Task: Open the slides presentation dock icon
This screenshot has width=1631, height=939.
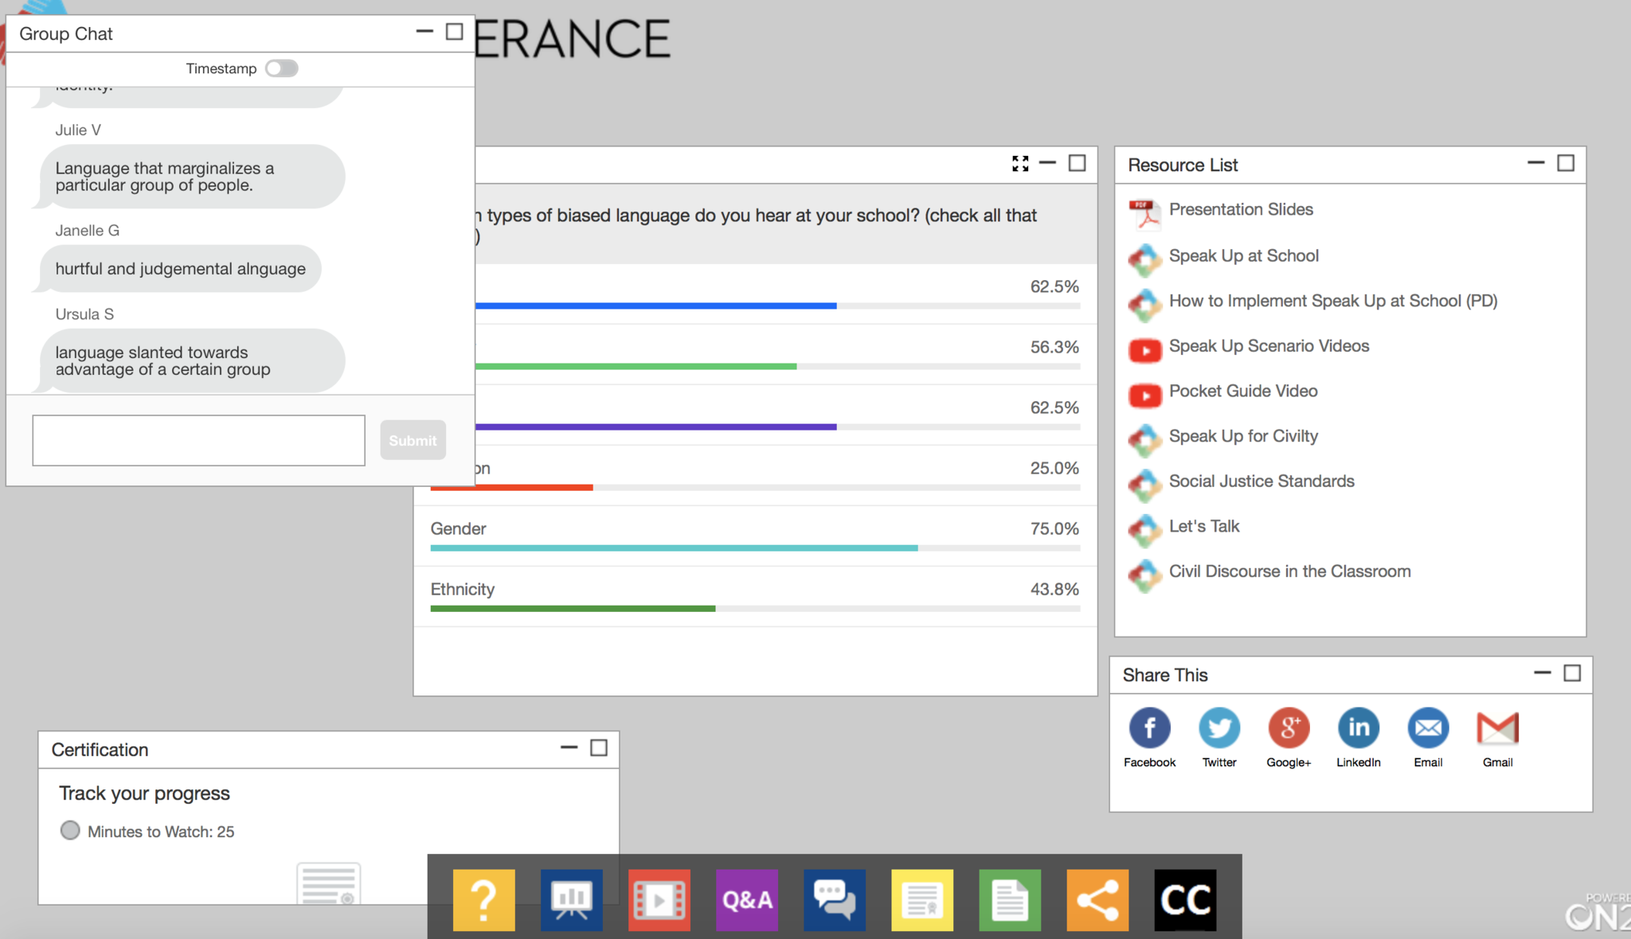Action: pos(571,900)
